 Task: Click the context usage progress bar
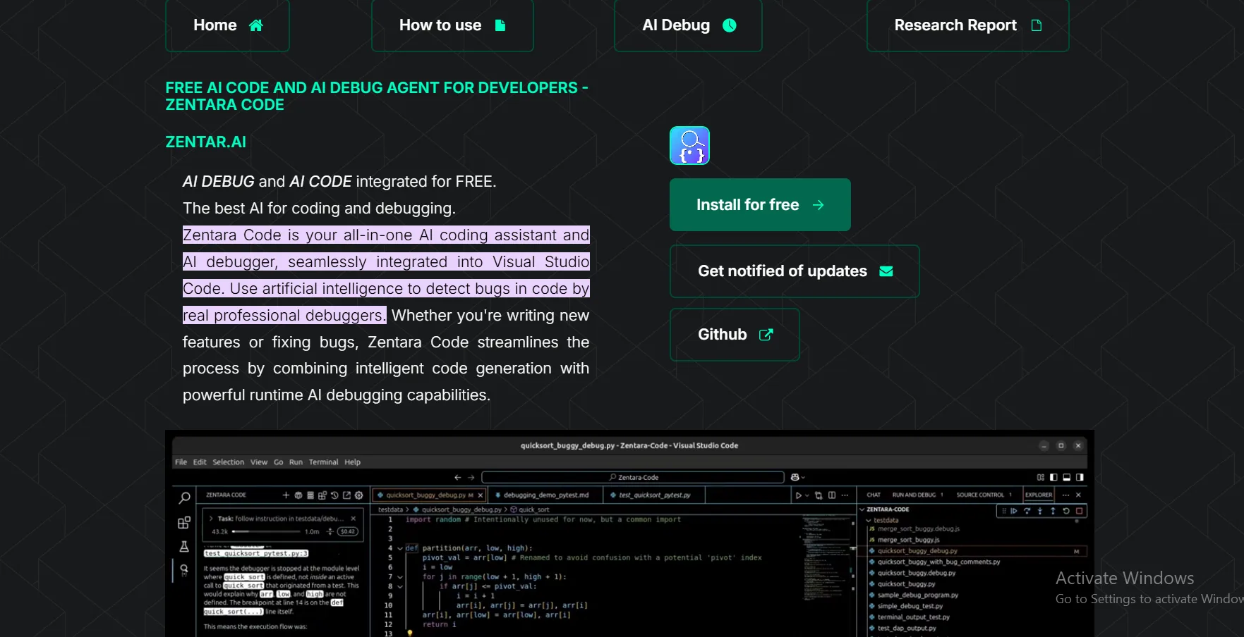[266, 531]
